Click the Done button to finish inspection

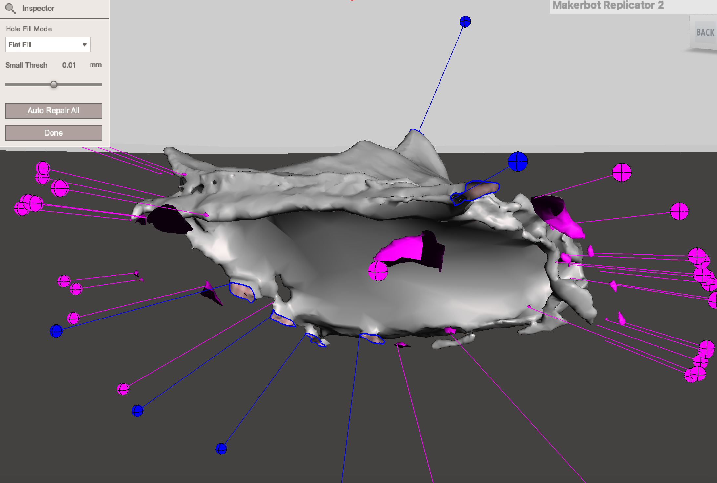[x=53, y=133]
